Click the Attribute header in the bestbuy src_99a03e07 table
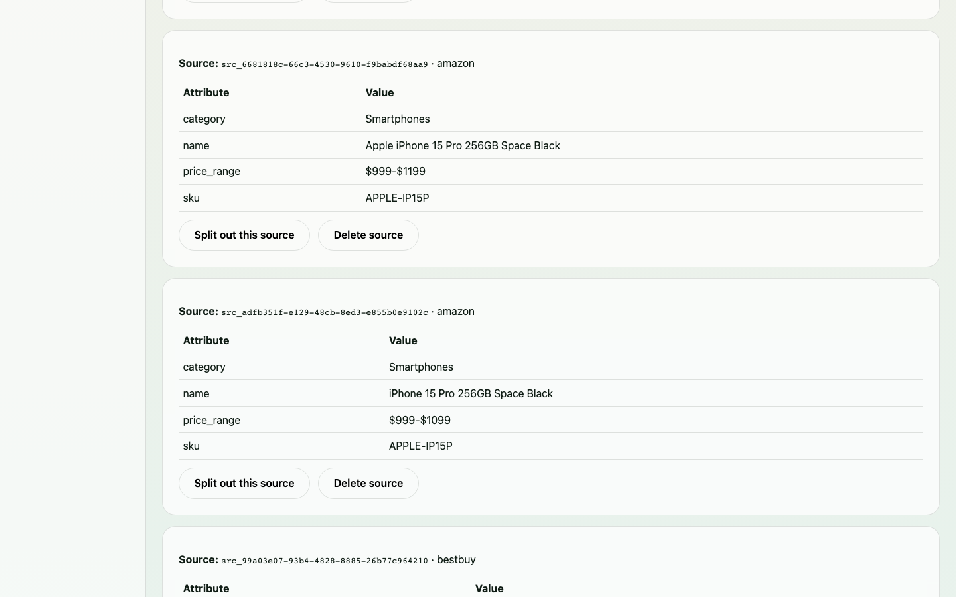This screenshot has width=956, height=597. pos(206,588)
